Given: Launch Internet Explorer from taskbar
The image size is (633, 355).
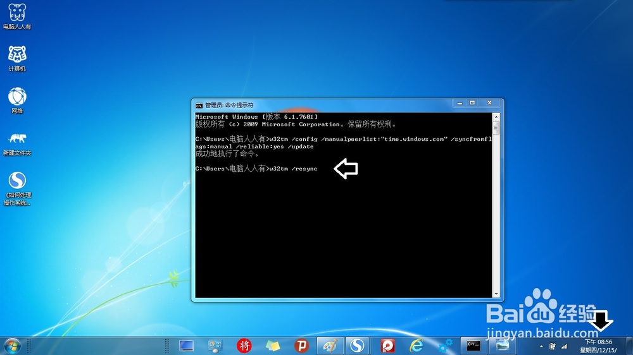Looking at the screenshot, I should coord(417,346).
